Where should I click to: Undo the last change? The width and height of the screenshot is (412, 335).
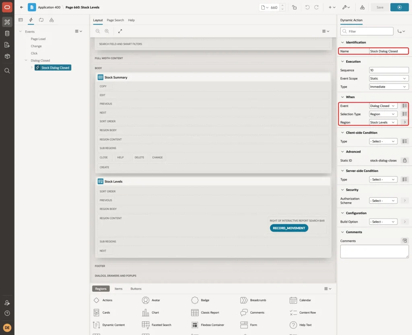coord(307,7)
